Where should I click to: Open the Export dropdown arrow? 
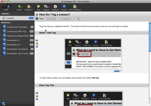[22, 7]
